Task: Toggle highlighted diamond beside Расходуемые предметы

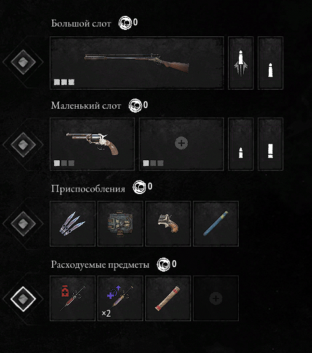Action: click(x=23, y=299)
